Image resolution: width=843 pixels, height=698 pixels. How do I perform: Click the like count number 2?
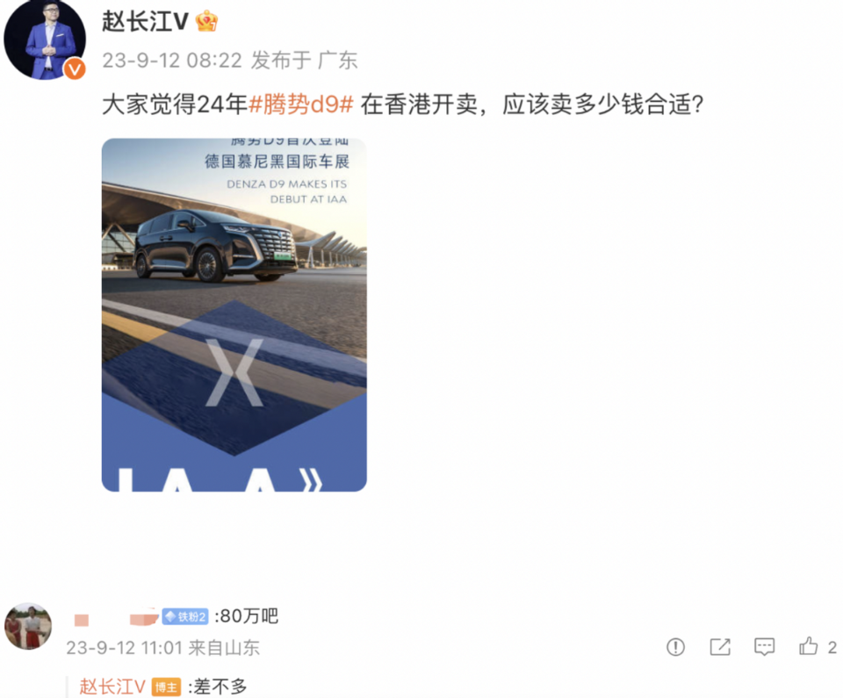click(x=832, y=647)
